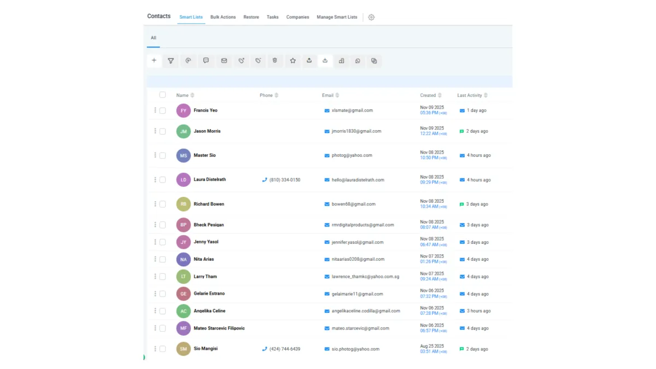
Task: Click the building company icon in toolbar
Action: (x=342, y=61)
